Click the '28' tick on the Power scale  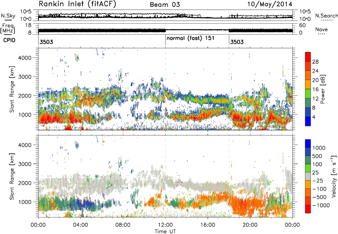(x=315, y=62)
